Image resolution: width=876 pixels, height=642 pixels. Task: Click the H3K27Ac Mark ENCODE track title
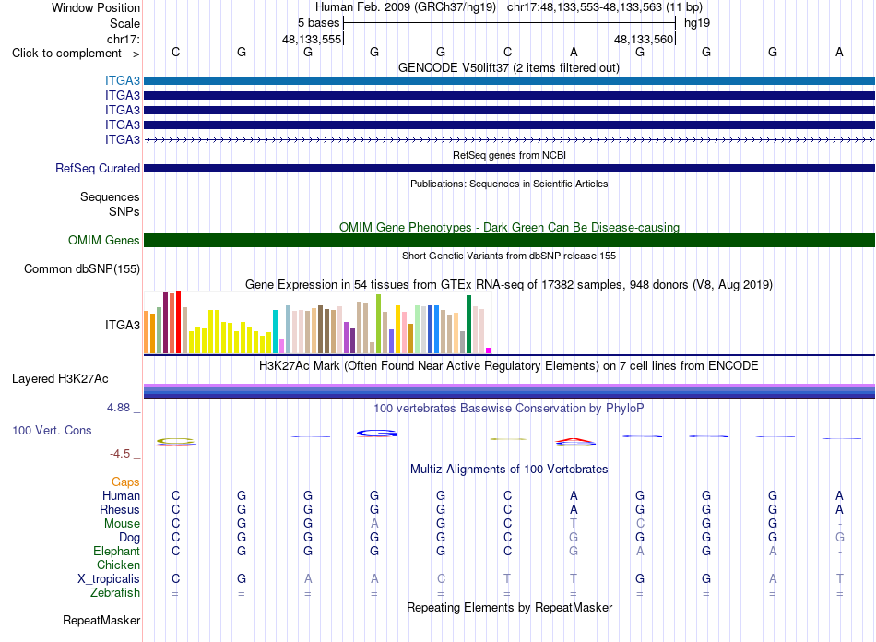[509, 366]
